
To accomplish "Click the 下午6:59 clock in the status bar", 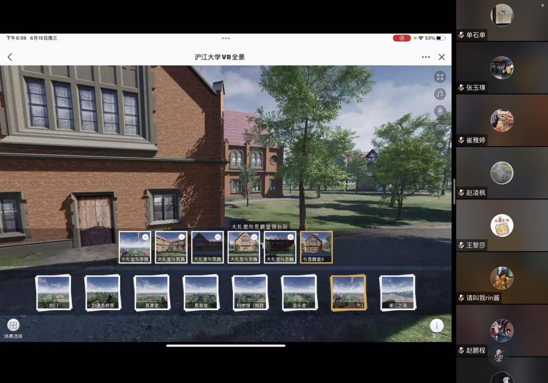I will click(16, 38).
